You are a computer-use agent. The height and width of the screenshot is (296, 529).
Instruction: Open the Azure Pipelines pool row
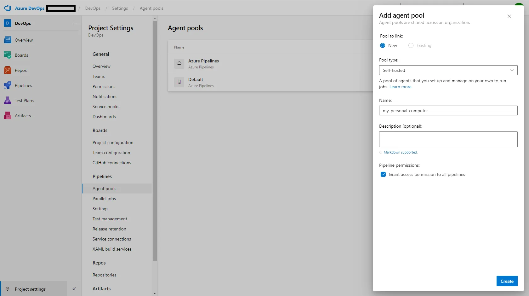pyautogui.click(x=270, y=64)
